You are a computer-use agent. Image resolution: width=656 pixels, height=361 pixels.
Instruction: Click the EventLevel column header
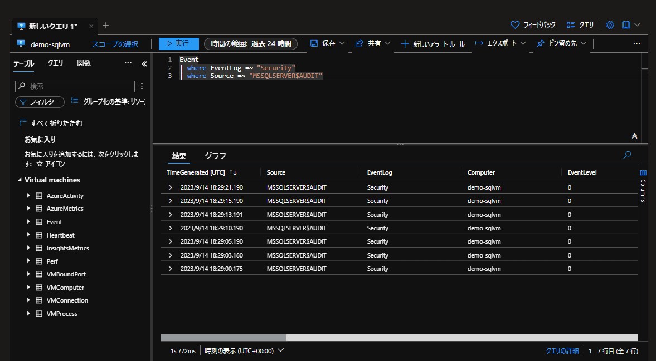tap(582, 172)
